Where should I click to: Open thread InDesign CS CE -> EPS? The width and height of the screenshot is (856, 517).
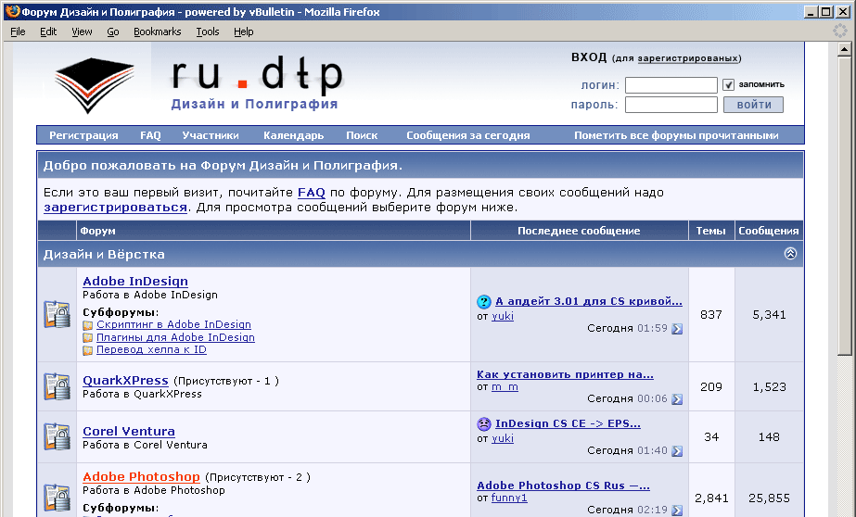tap(568, 423)
